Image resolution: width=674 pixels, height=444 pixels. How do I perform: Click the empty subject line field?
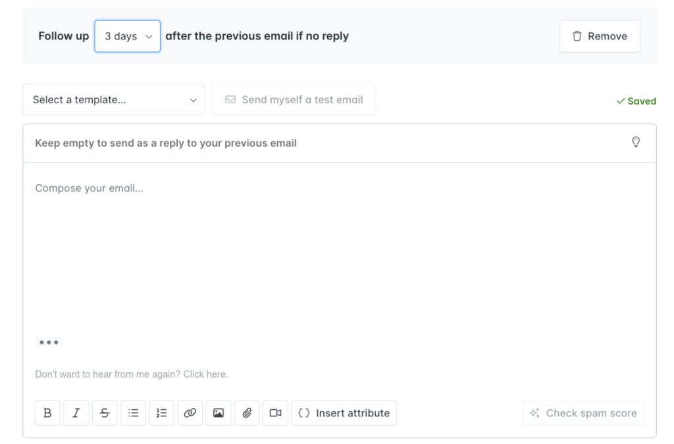263,143
